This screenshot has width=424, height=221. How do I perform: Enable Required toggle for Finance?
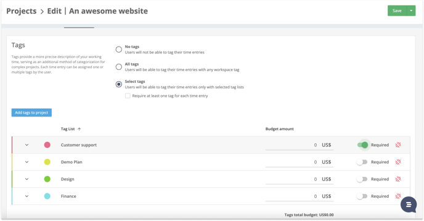[x=362, y=196]
